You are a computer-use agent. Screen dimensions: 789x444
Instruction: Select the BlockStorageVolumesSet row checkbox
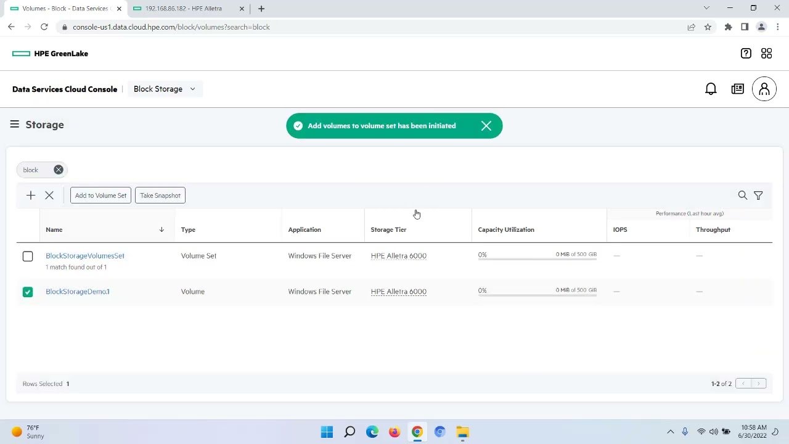point(28,256)
